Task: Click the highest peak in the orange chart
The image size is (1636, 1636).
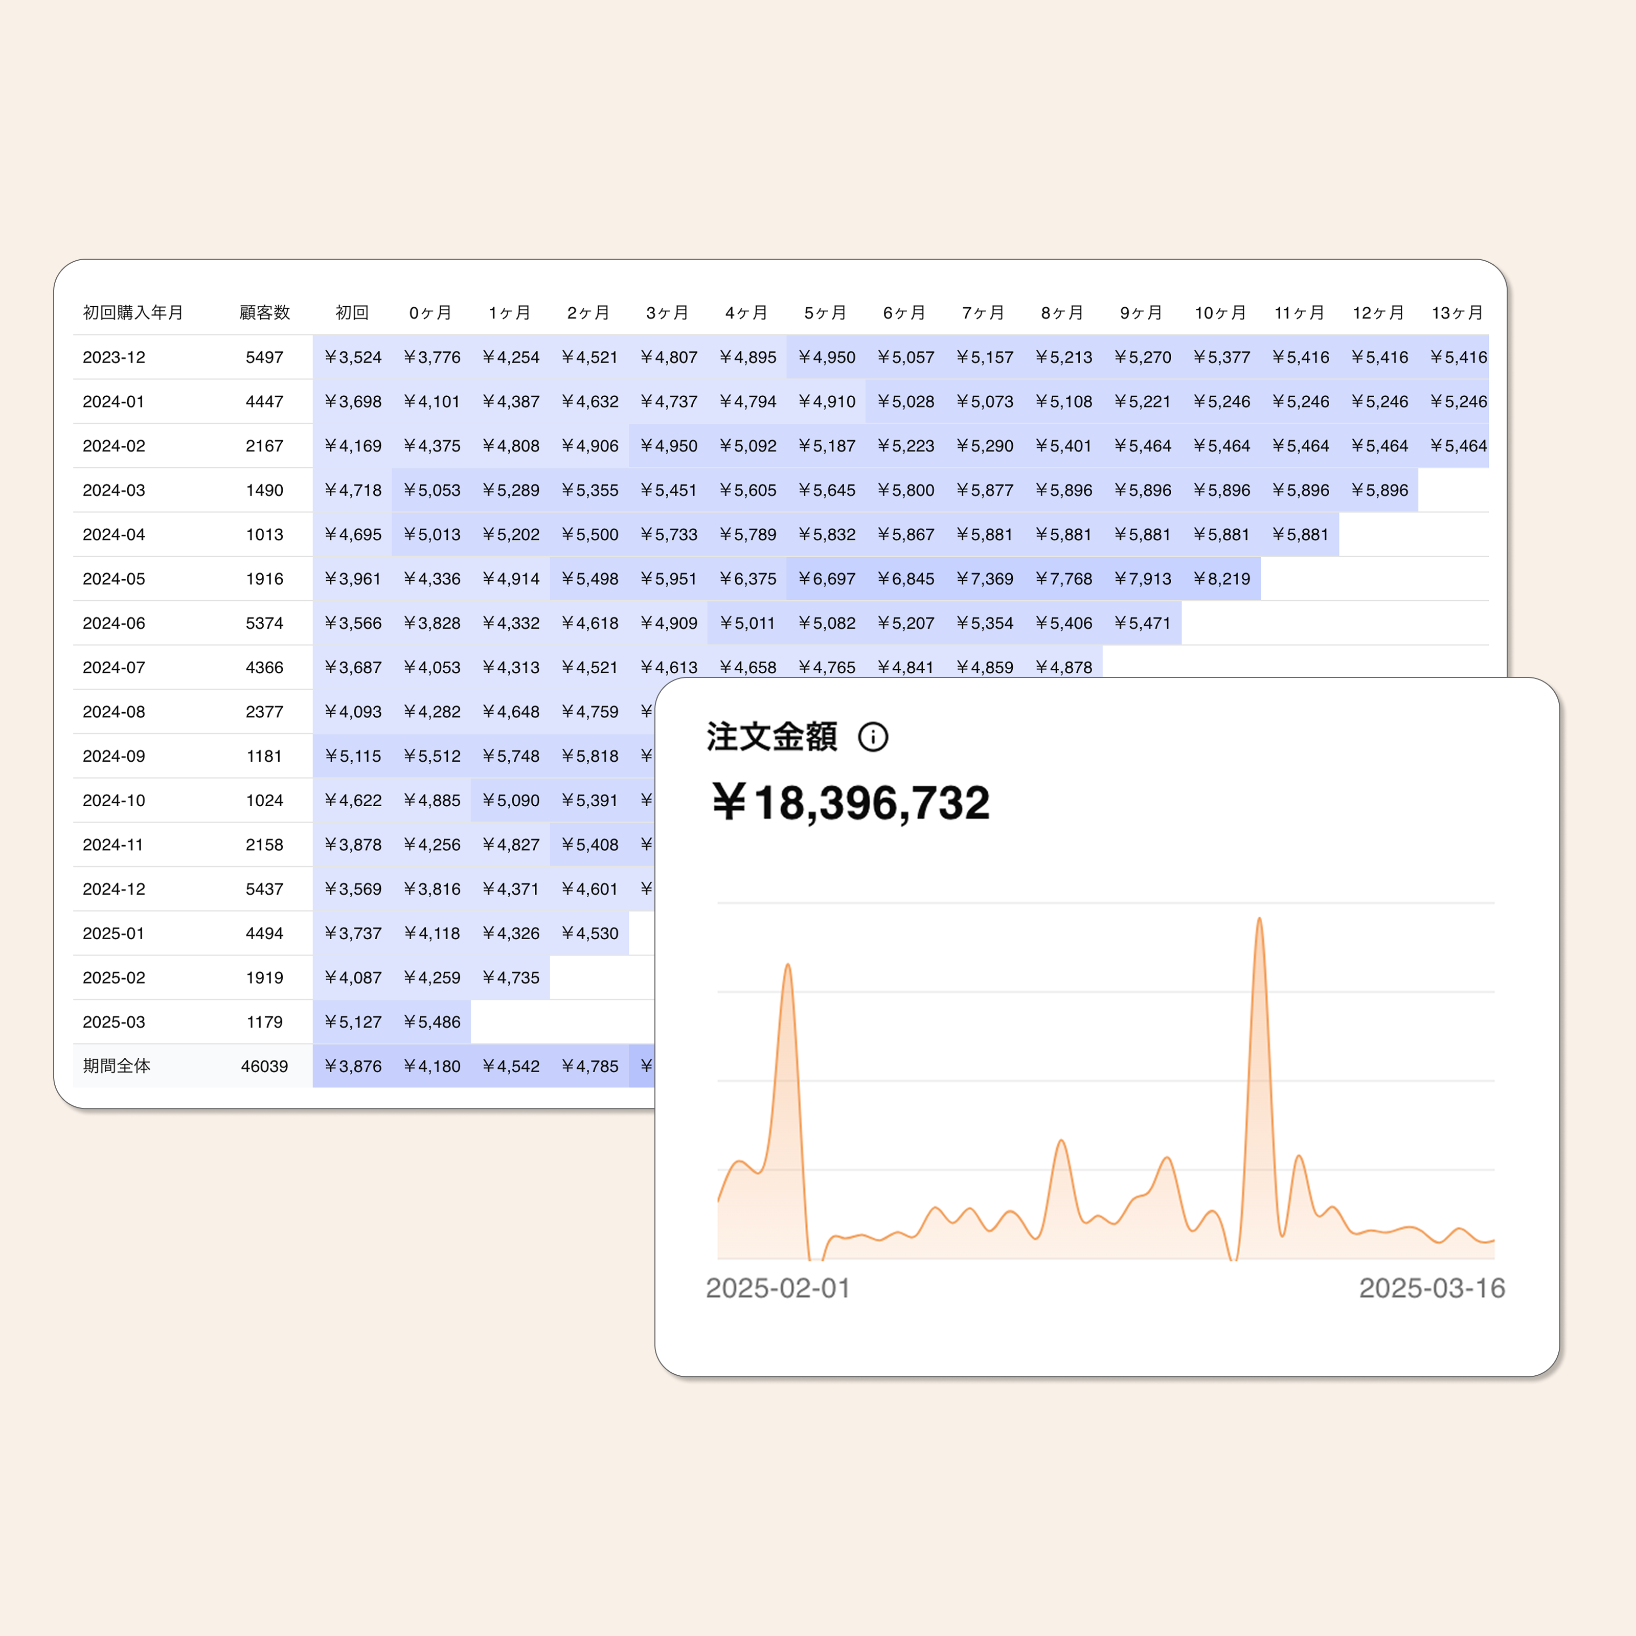Action: point(1259,920)
